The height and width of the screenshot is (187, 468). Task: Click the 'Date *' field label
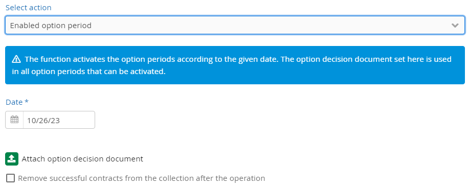pyautogui.click(x=17, y=102)
